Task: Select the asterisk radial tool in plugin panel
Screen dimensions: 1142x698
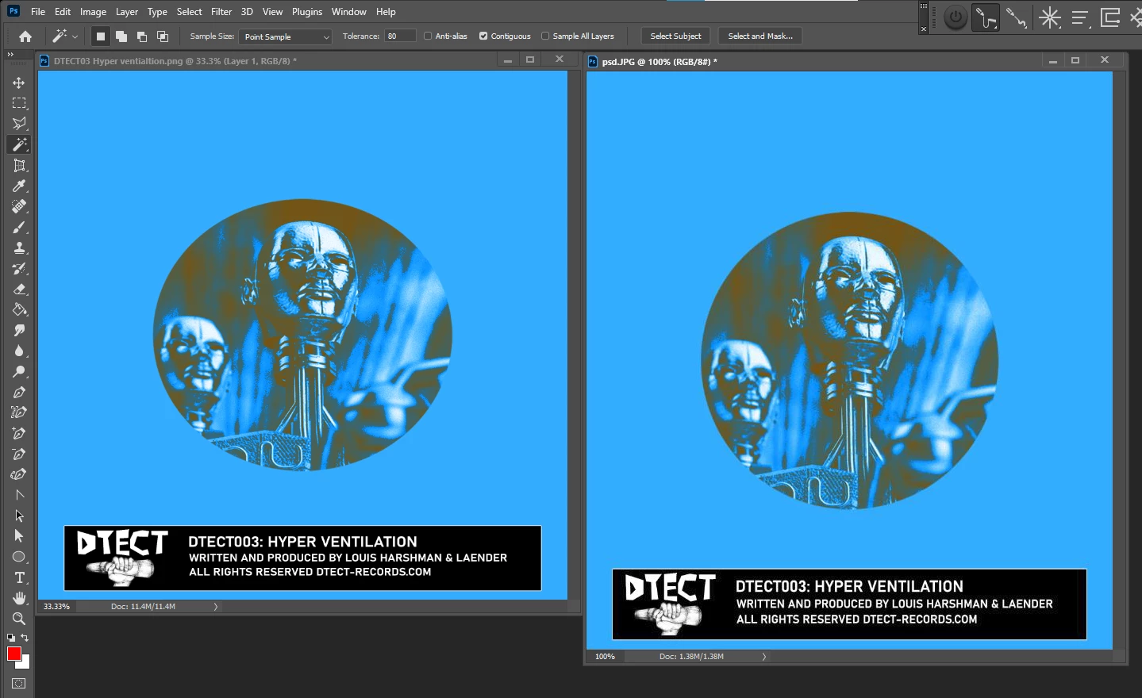Action: (x=1049, y=17)
